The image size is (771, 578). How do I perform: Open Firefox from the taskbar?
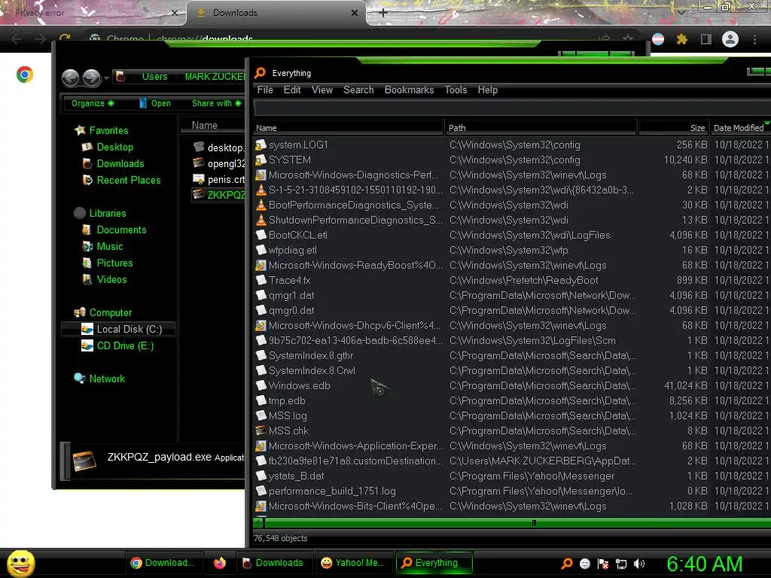(x=220, y=563)
